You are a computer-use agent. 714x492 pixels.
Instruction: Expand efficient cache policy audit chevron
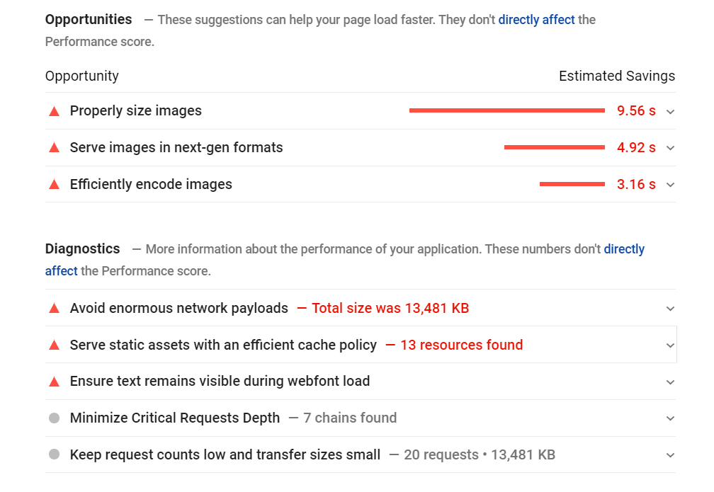(670, 345)
